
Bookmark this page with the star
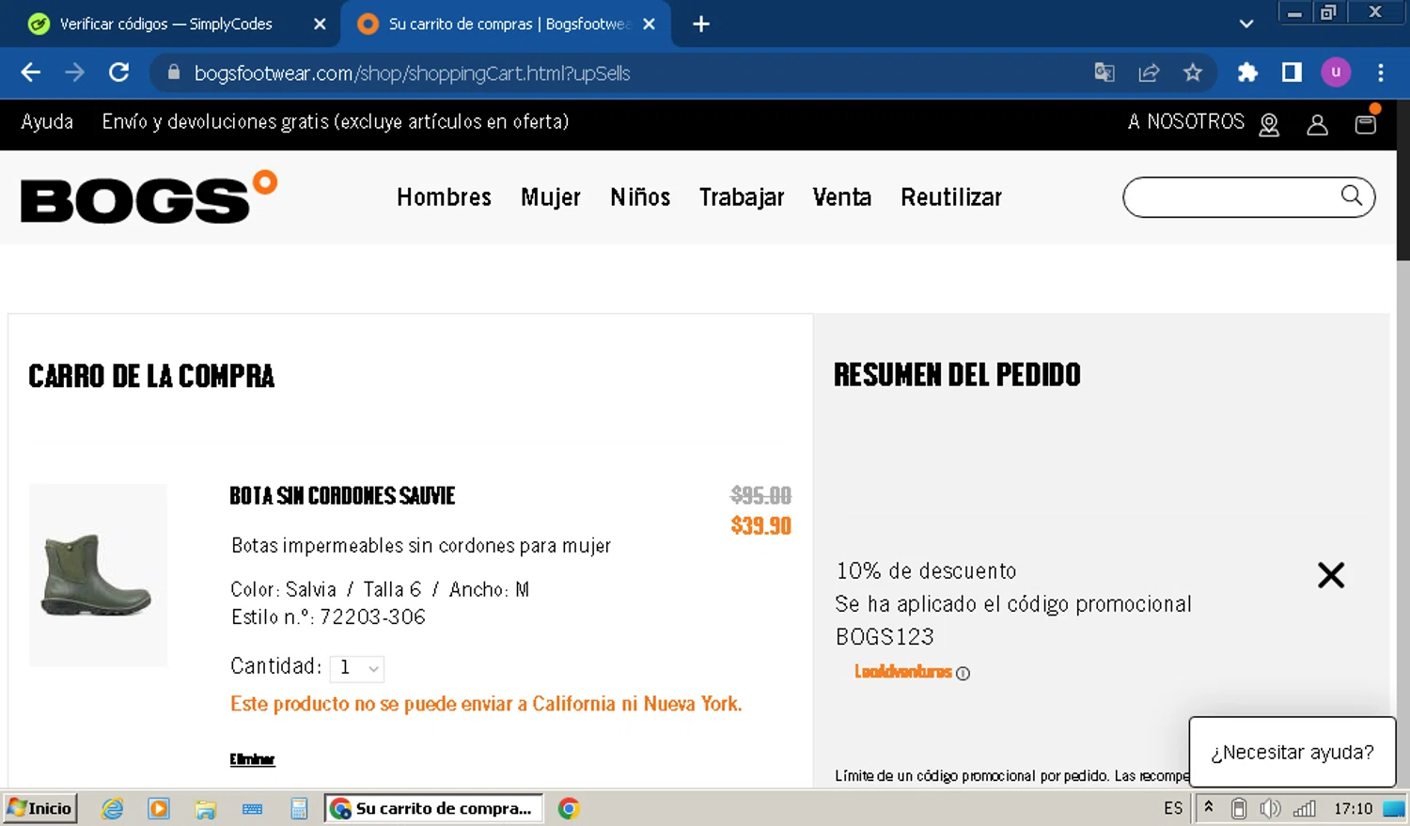[x=1193, y=72]
